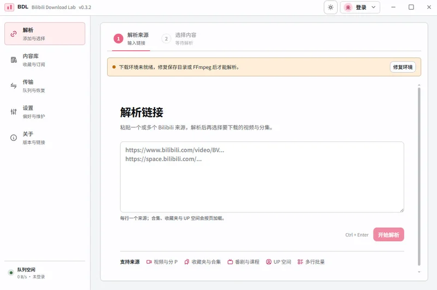Click the BDL app logo icon
This screenshot has width=437, height=290.
9,7
